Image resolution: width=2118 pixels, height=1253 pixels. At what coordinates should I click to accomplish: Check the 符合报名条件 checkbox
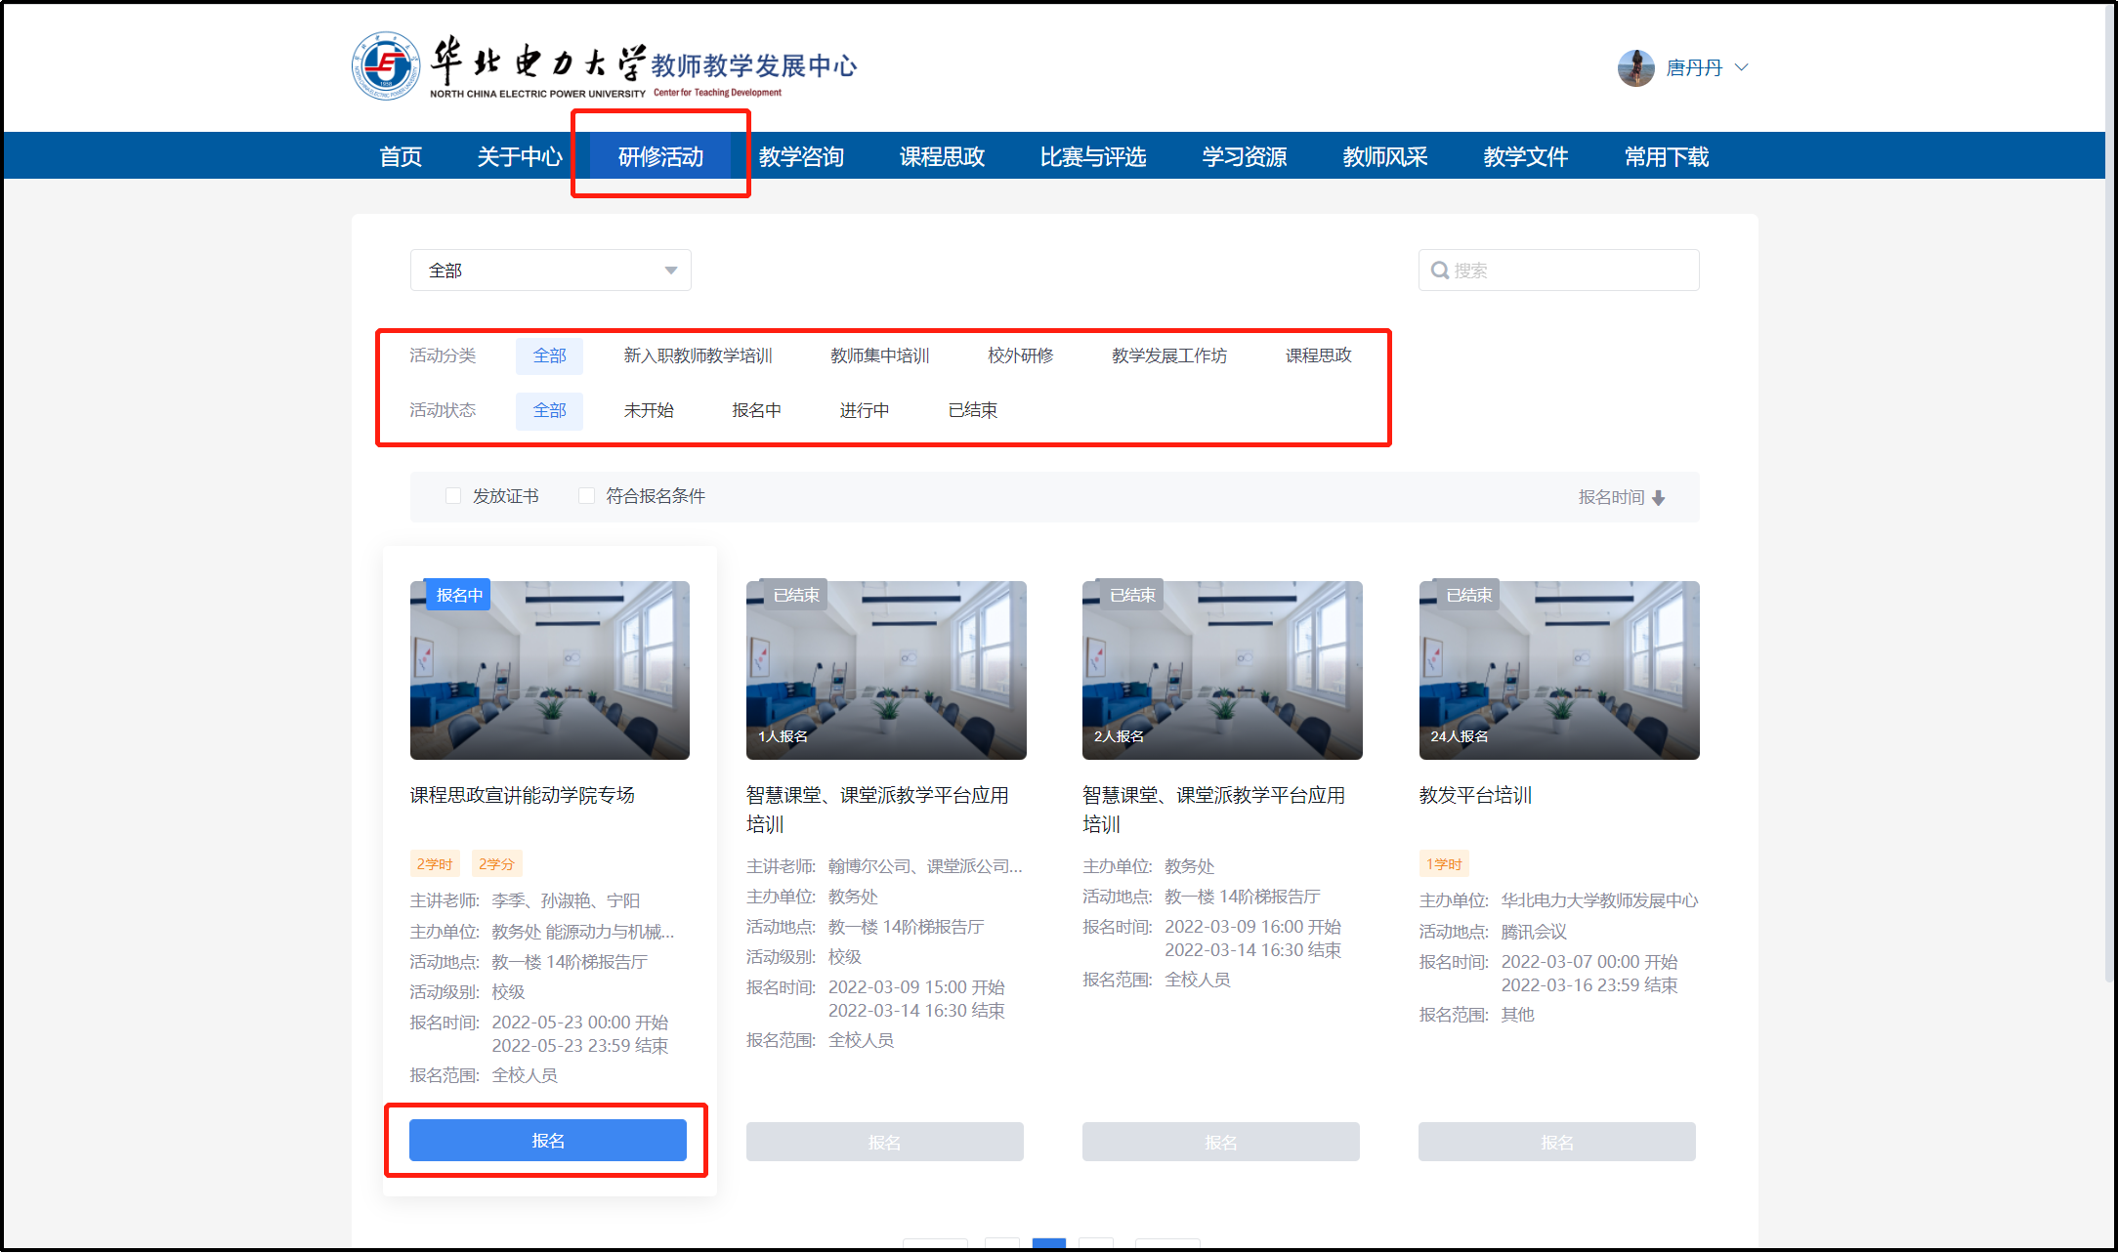click(x=586, y=496)
